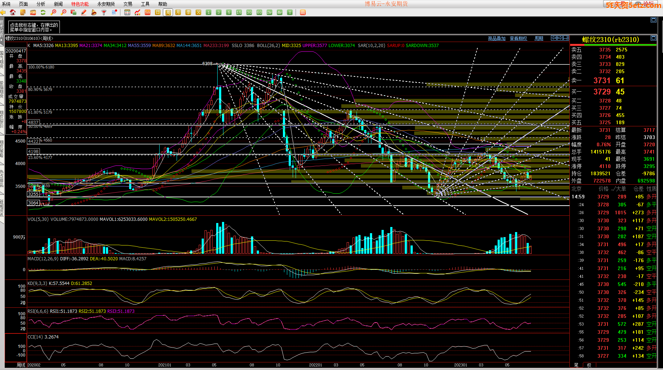Click the 商品叠加 link
Image resolution: width=663 pixels, height=370 pixels.
coord(497,38)
